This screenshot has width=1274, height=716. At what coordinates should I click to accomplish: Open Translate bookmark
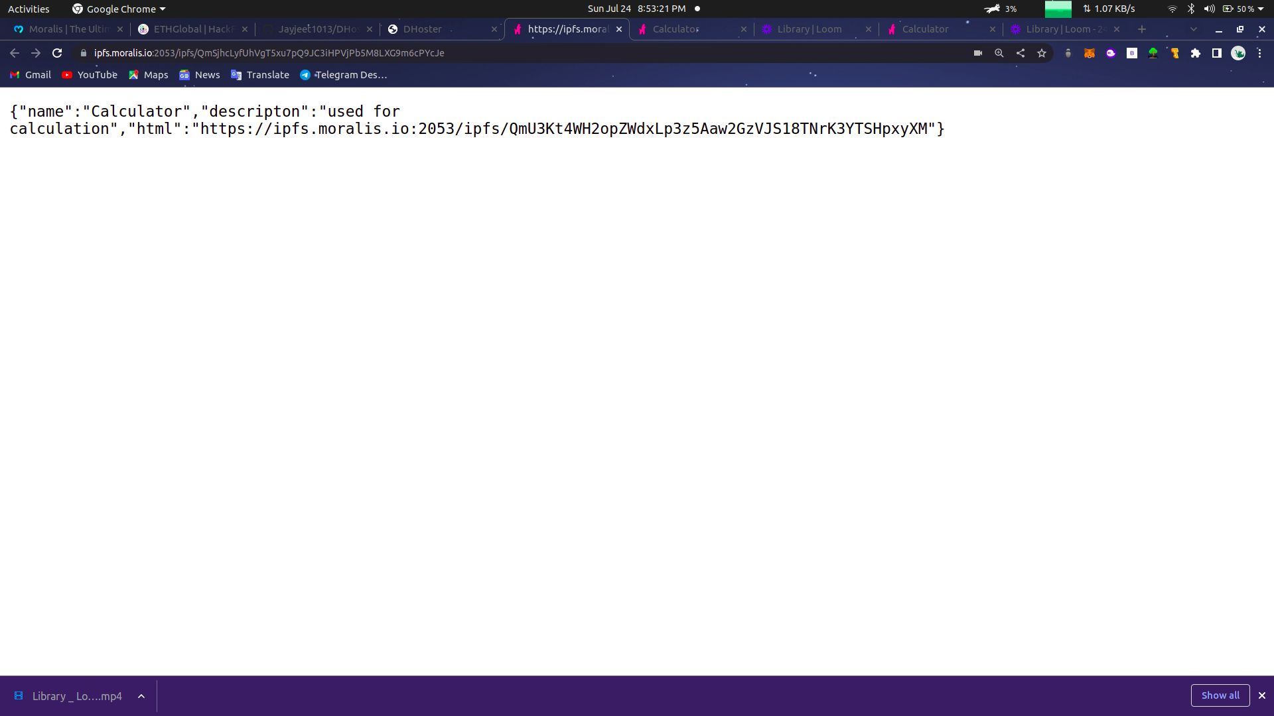pos(260,75)
